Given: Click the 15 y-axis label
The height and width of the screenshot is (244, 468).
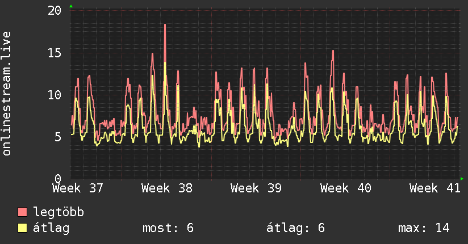Looking at the screenshot, I should click(x=55, y=53).
